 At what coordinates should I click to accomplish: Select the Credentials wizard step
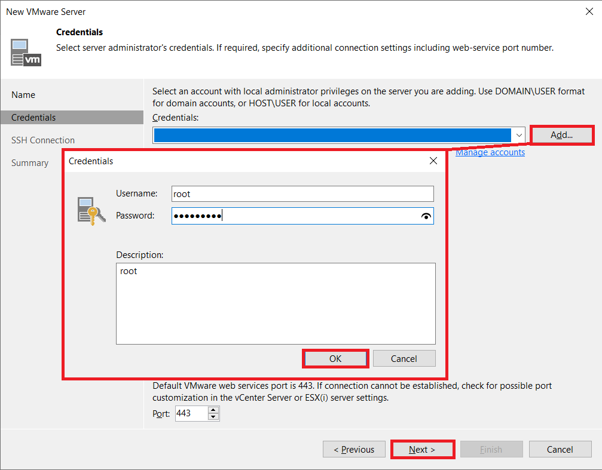33,118
